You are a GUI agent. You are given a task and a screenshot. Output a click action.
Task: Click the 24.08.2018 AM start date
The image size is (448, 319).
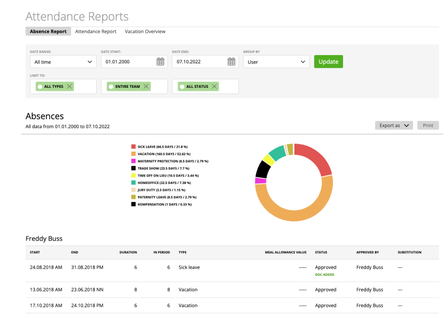46,267
